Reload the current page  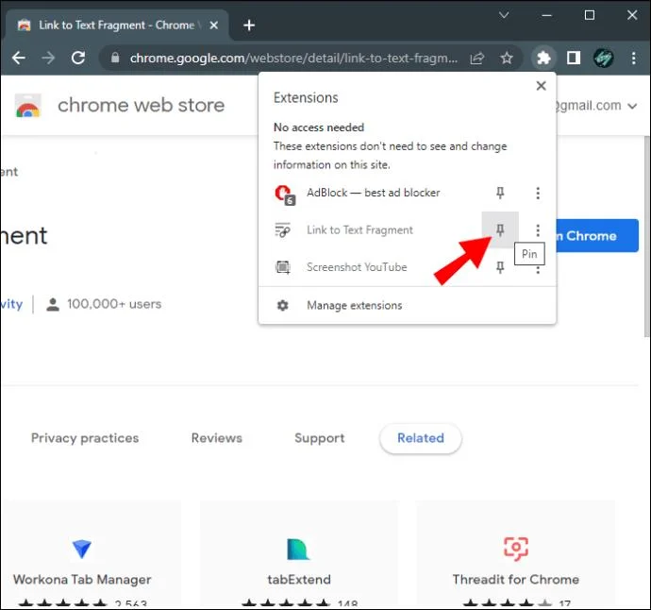click(78, 58)
